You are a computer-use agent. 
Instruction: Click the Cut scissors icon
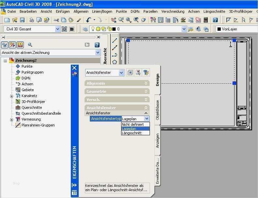pyautogui.click(x=56, y=20)
